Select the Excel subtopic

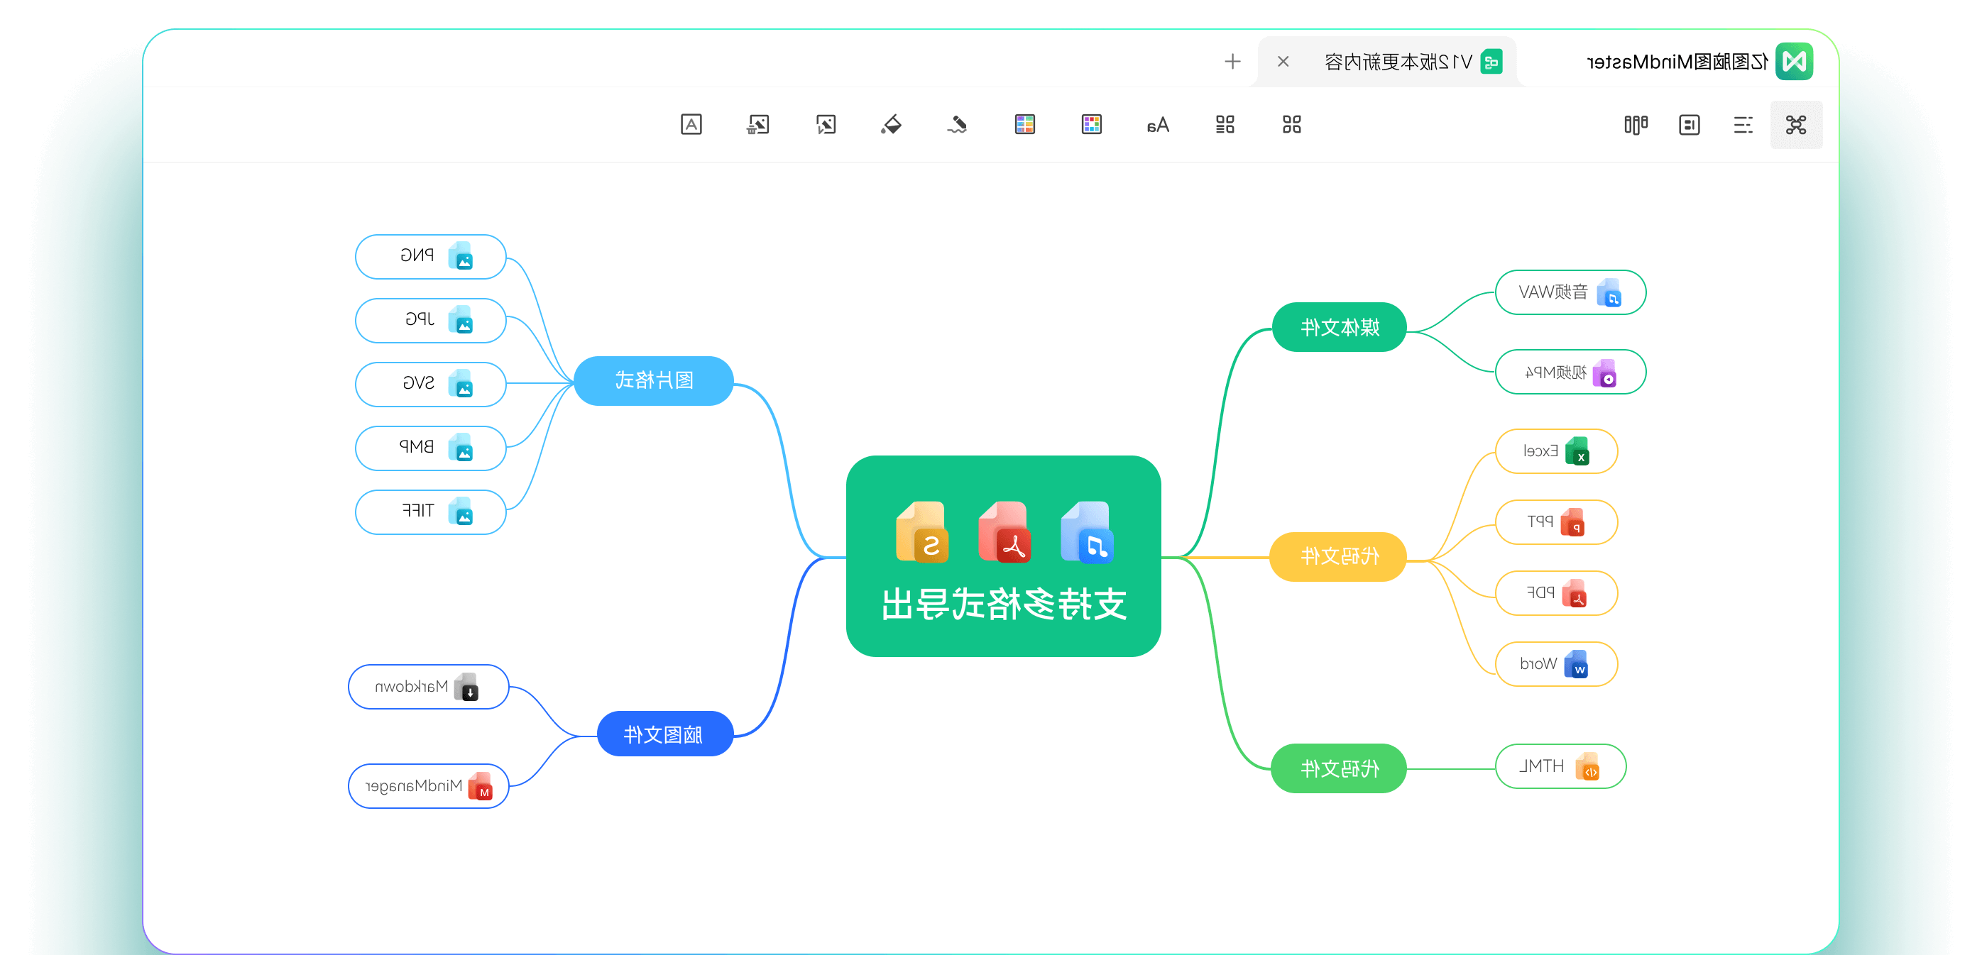(x=1557, y=451)
